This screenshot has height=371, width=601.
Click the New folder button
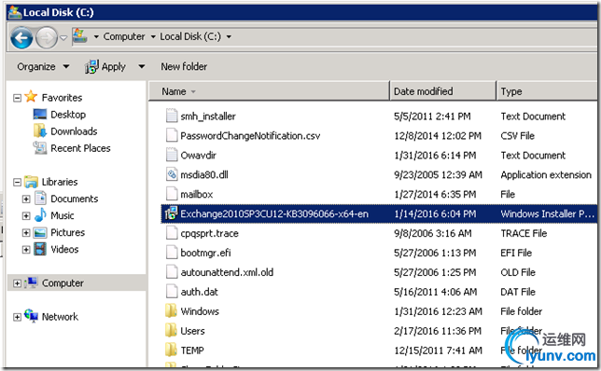(184, 66)
